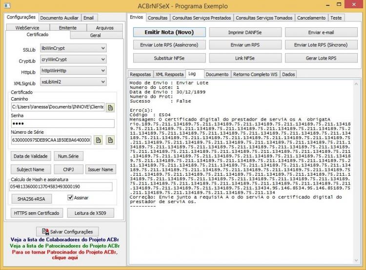Open Retorno Completo WS tab
Screen dimensions: 366x270
point(255,74)
